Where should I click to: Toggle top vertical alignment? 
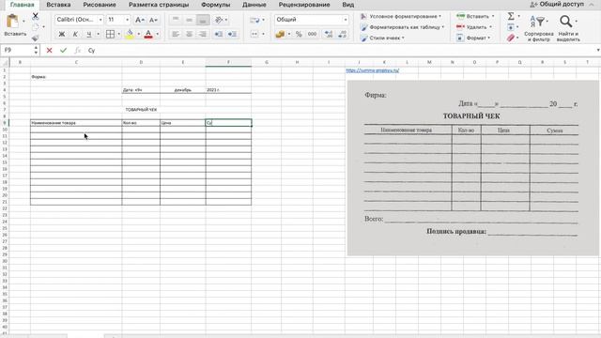[176, 20]
